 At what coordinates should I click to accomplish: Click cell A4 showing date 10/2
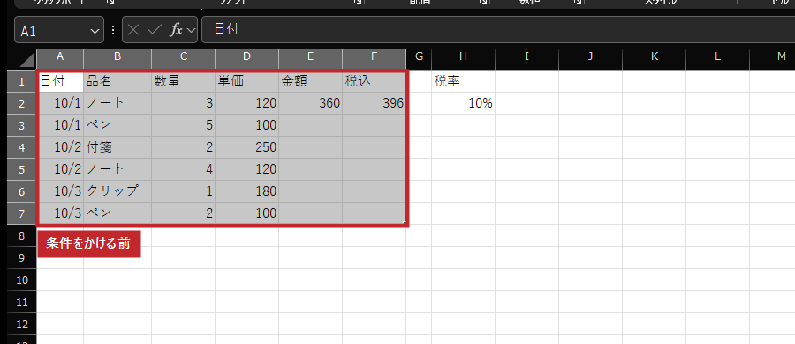(x=61, y=147)
